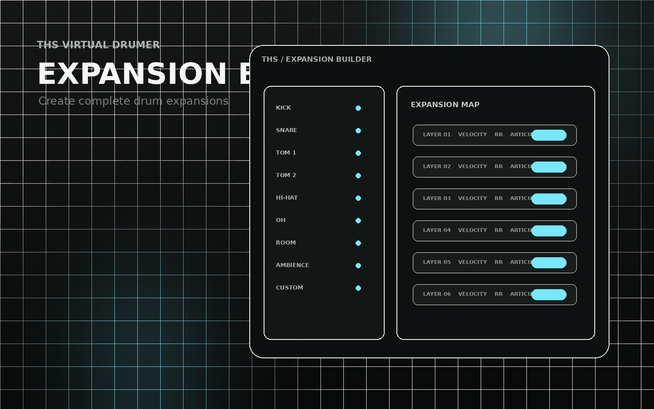Click the THS VIRTUAL DRUMER text
This screenshot has width=654, height=409.
(99, 45)
